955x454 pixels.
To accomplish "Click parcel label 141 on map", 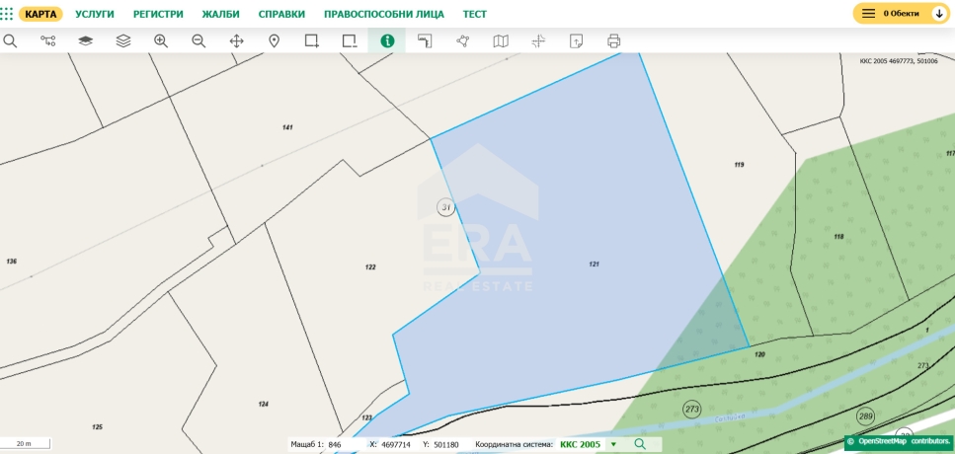I will tap(287, 127).
